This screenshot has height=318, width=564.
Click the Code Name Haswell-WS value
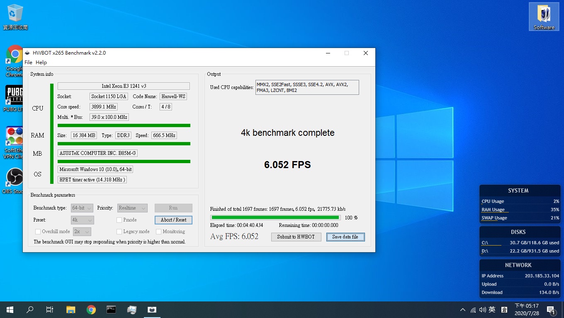(x=173, y=96)
